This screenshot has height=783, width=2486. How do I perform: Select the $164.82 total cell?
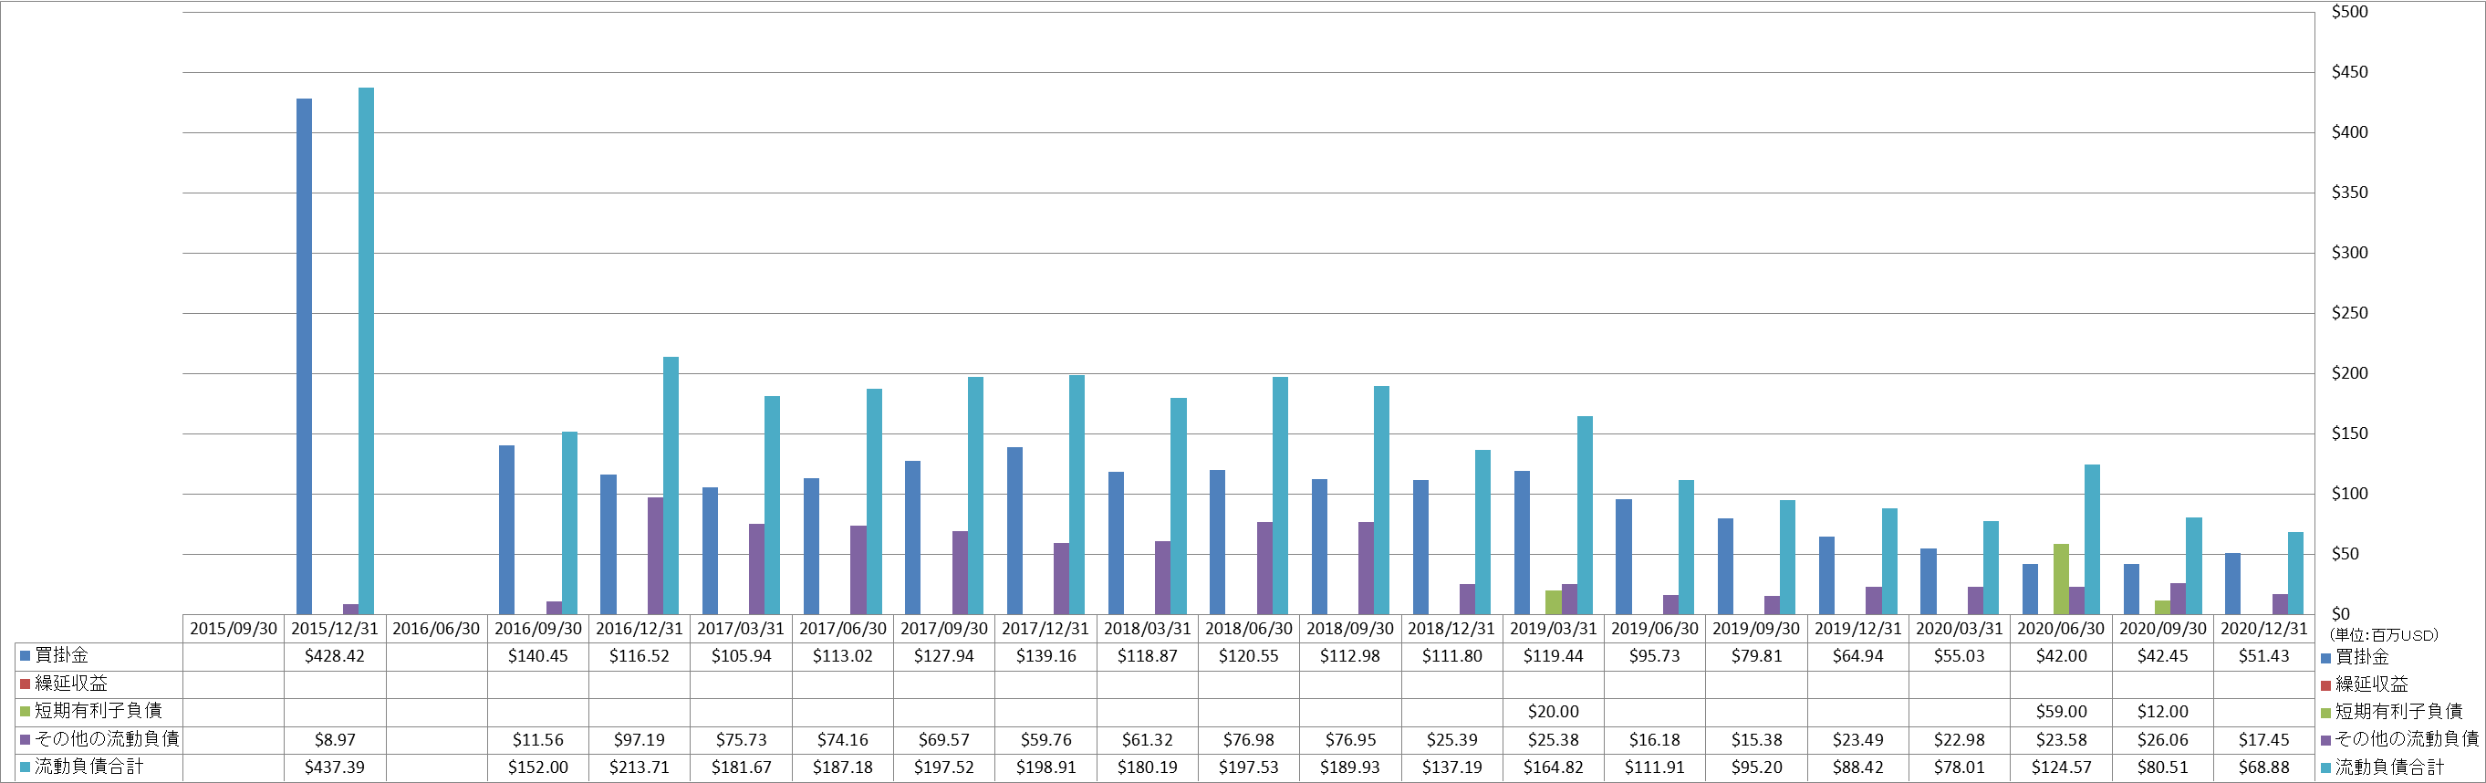1554,767
